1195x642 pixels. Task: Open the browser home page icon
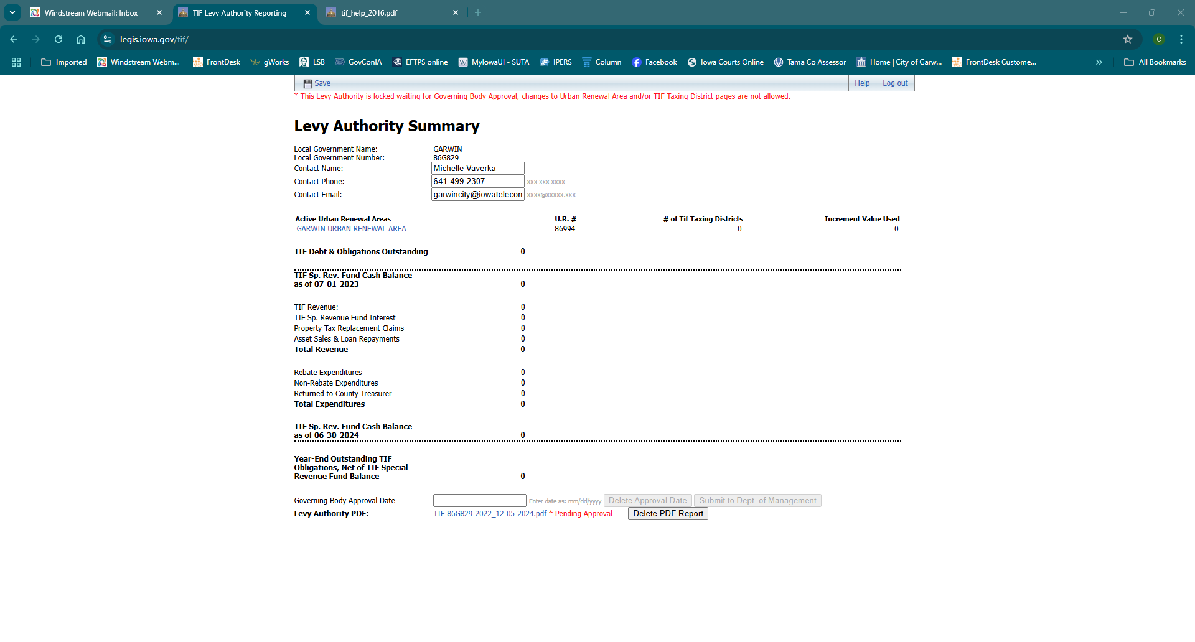pos(81,39)
